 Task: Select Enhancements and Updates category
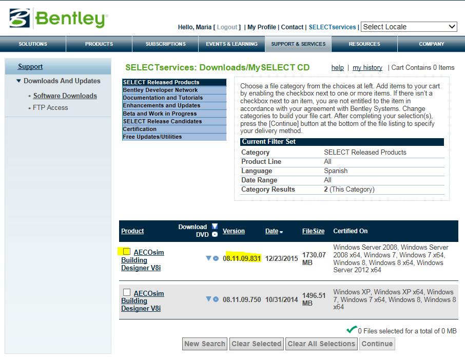[174, 105]
